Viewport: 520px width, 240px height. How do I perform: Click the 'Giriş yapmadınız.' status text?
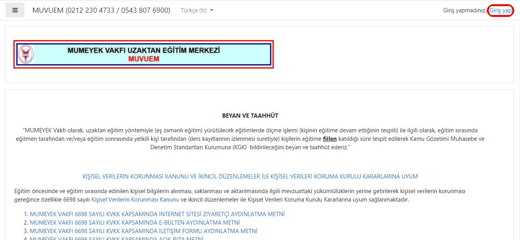(x=465, y=10)
